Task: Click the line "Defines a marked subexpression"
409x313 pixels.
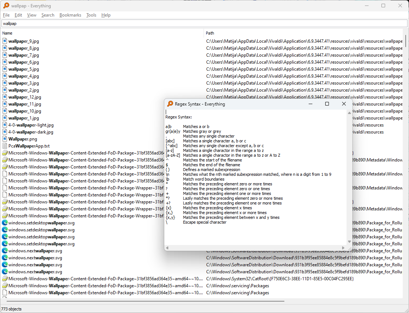Action: (212, 170)
